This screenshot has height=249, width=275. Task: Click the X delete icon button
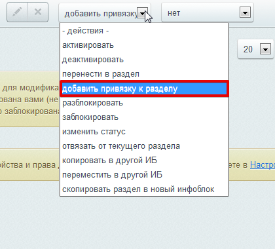click(38, 12)
